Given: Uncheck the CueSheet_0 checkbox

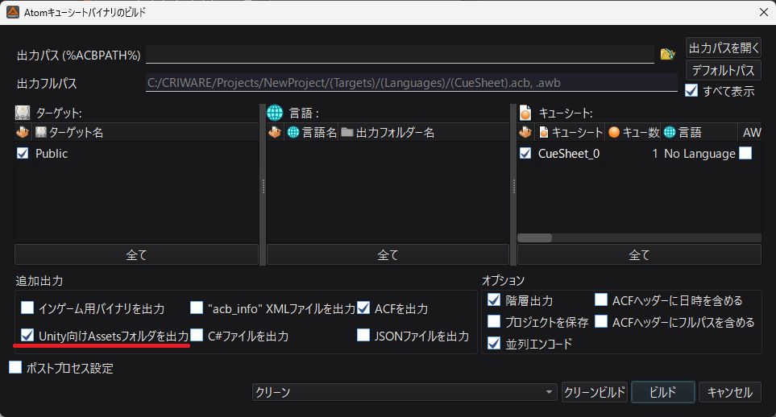Looking at the screenshot, I should click(x=525, y=153).
